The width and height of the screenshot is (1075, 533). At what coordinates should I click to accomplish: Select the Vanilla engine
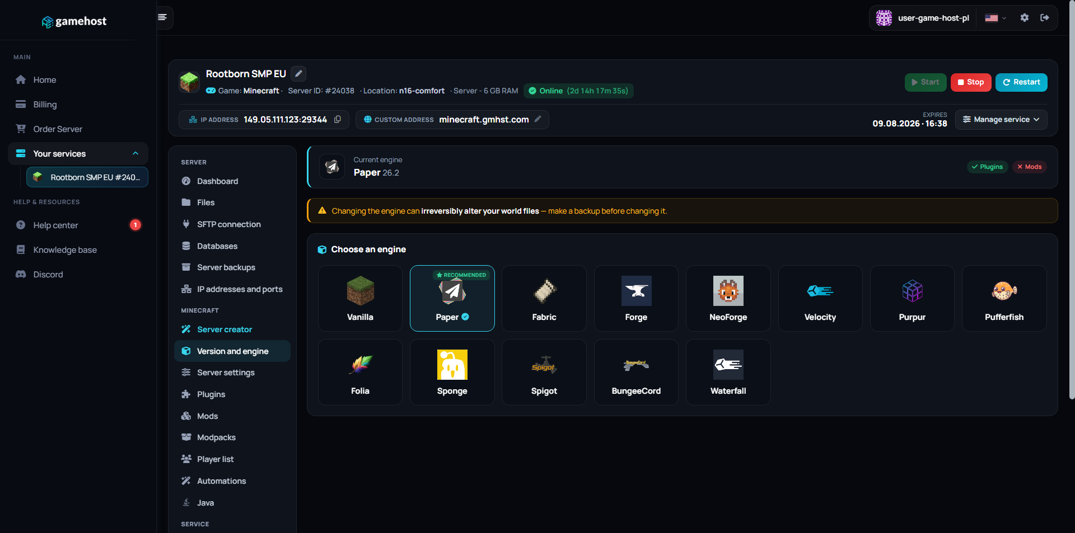pos(360,298)
